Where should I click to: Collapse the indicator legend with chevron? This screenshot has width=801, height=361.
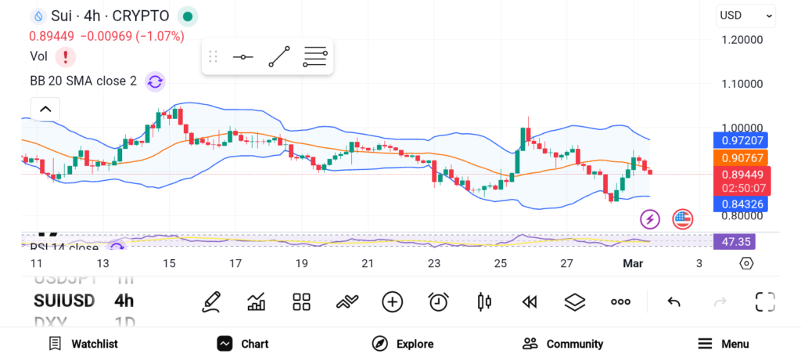(45, 110)
